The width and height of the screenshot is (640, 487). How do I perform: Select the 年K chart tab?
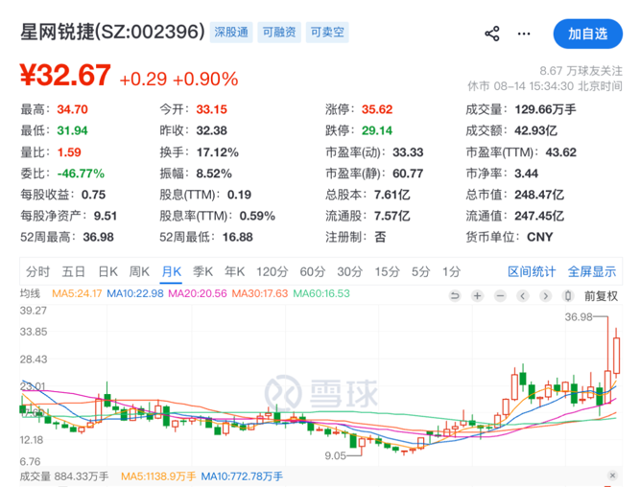point(235,271)
